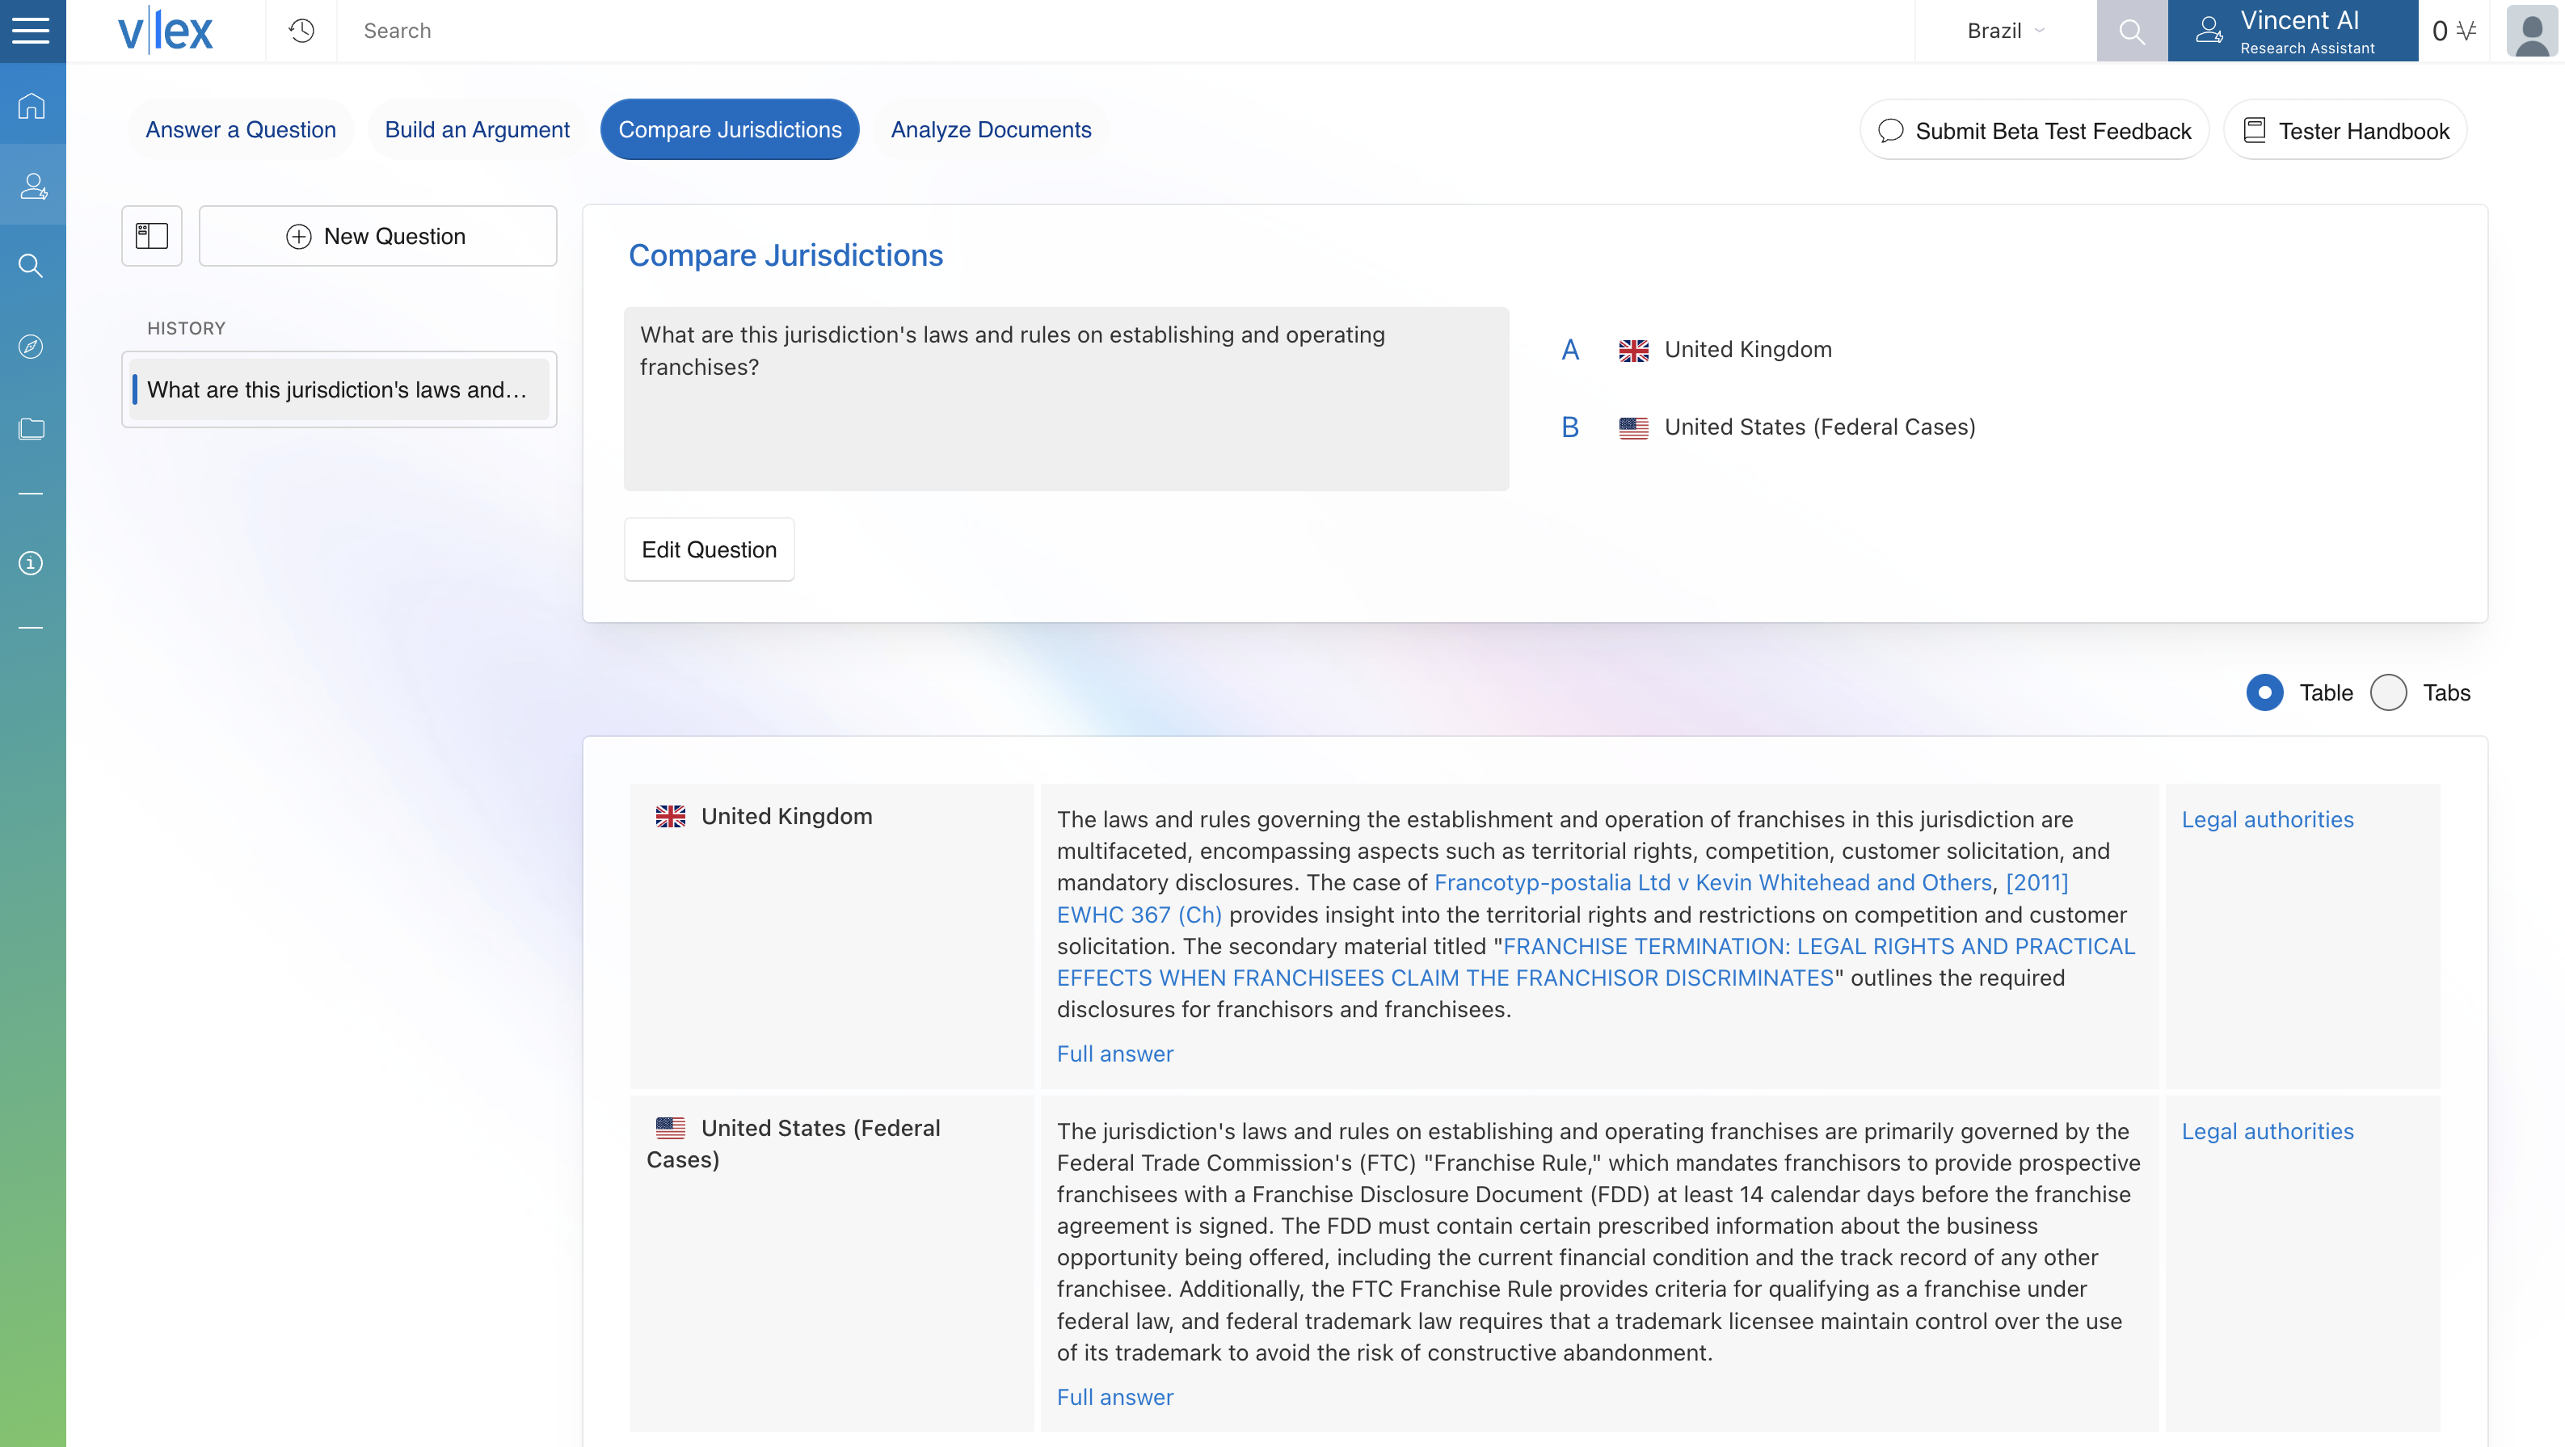Click the question text box
This screenshot has width=2565, height=1447.
(1065, 398)
